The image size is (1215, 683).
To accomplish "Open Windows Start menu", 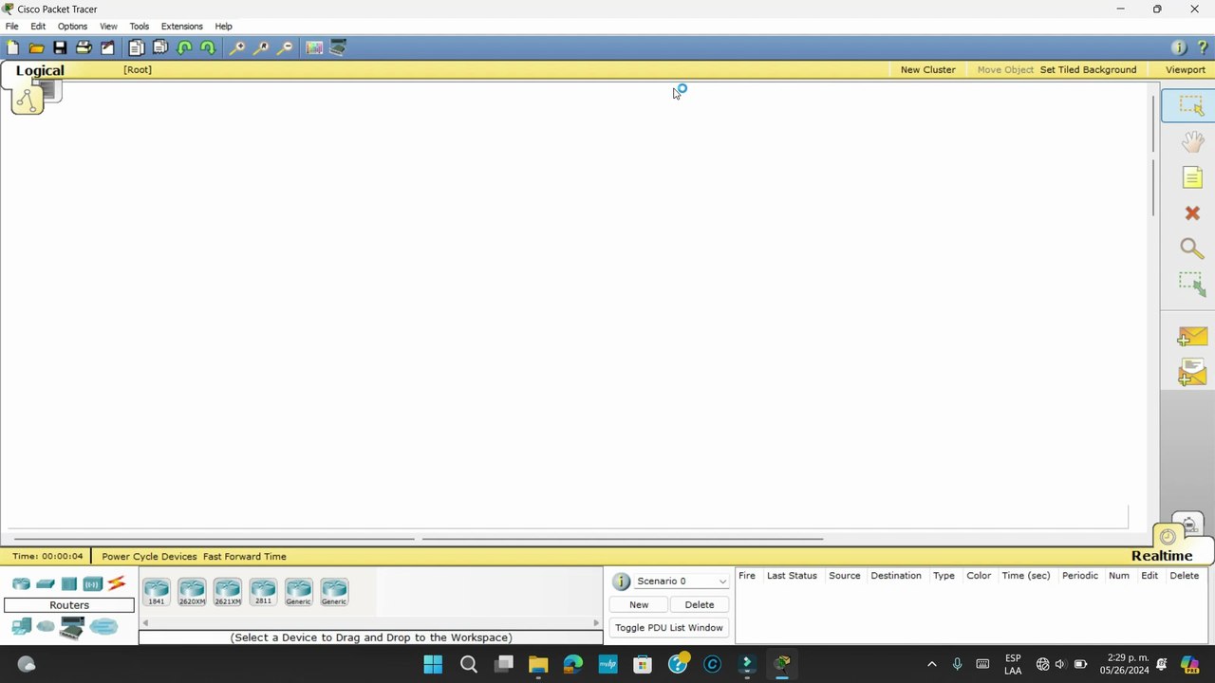I will pos(433,664).
